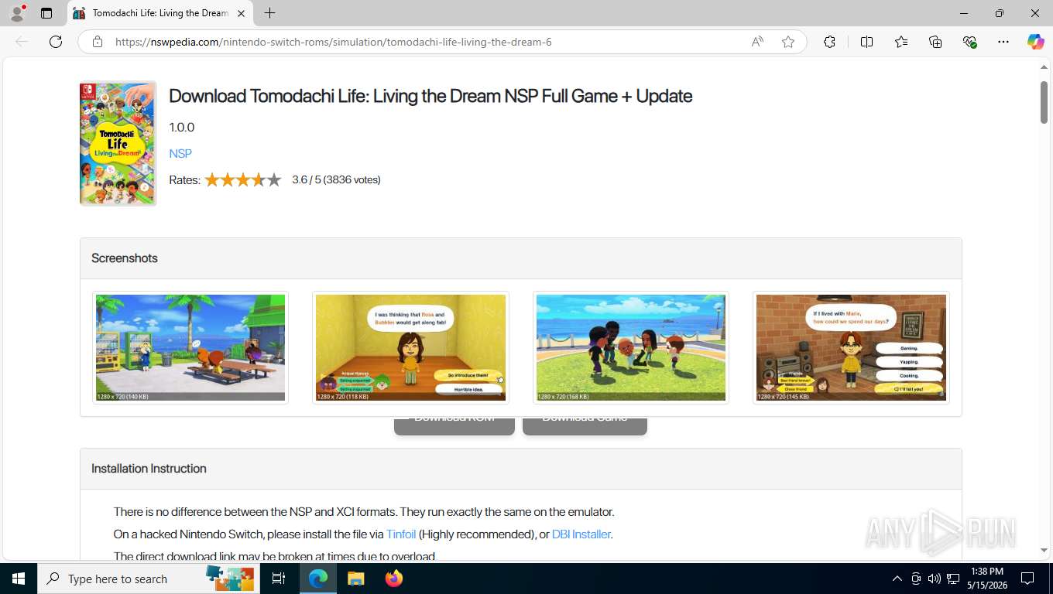Image resolution: width=1053 pixels, height=594 pixels.
Task: Open Browser essentials heart icon
Action: pyautogui.click(x=969, y=42)
